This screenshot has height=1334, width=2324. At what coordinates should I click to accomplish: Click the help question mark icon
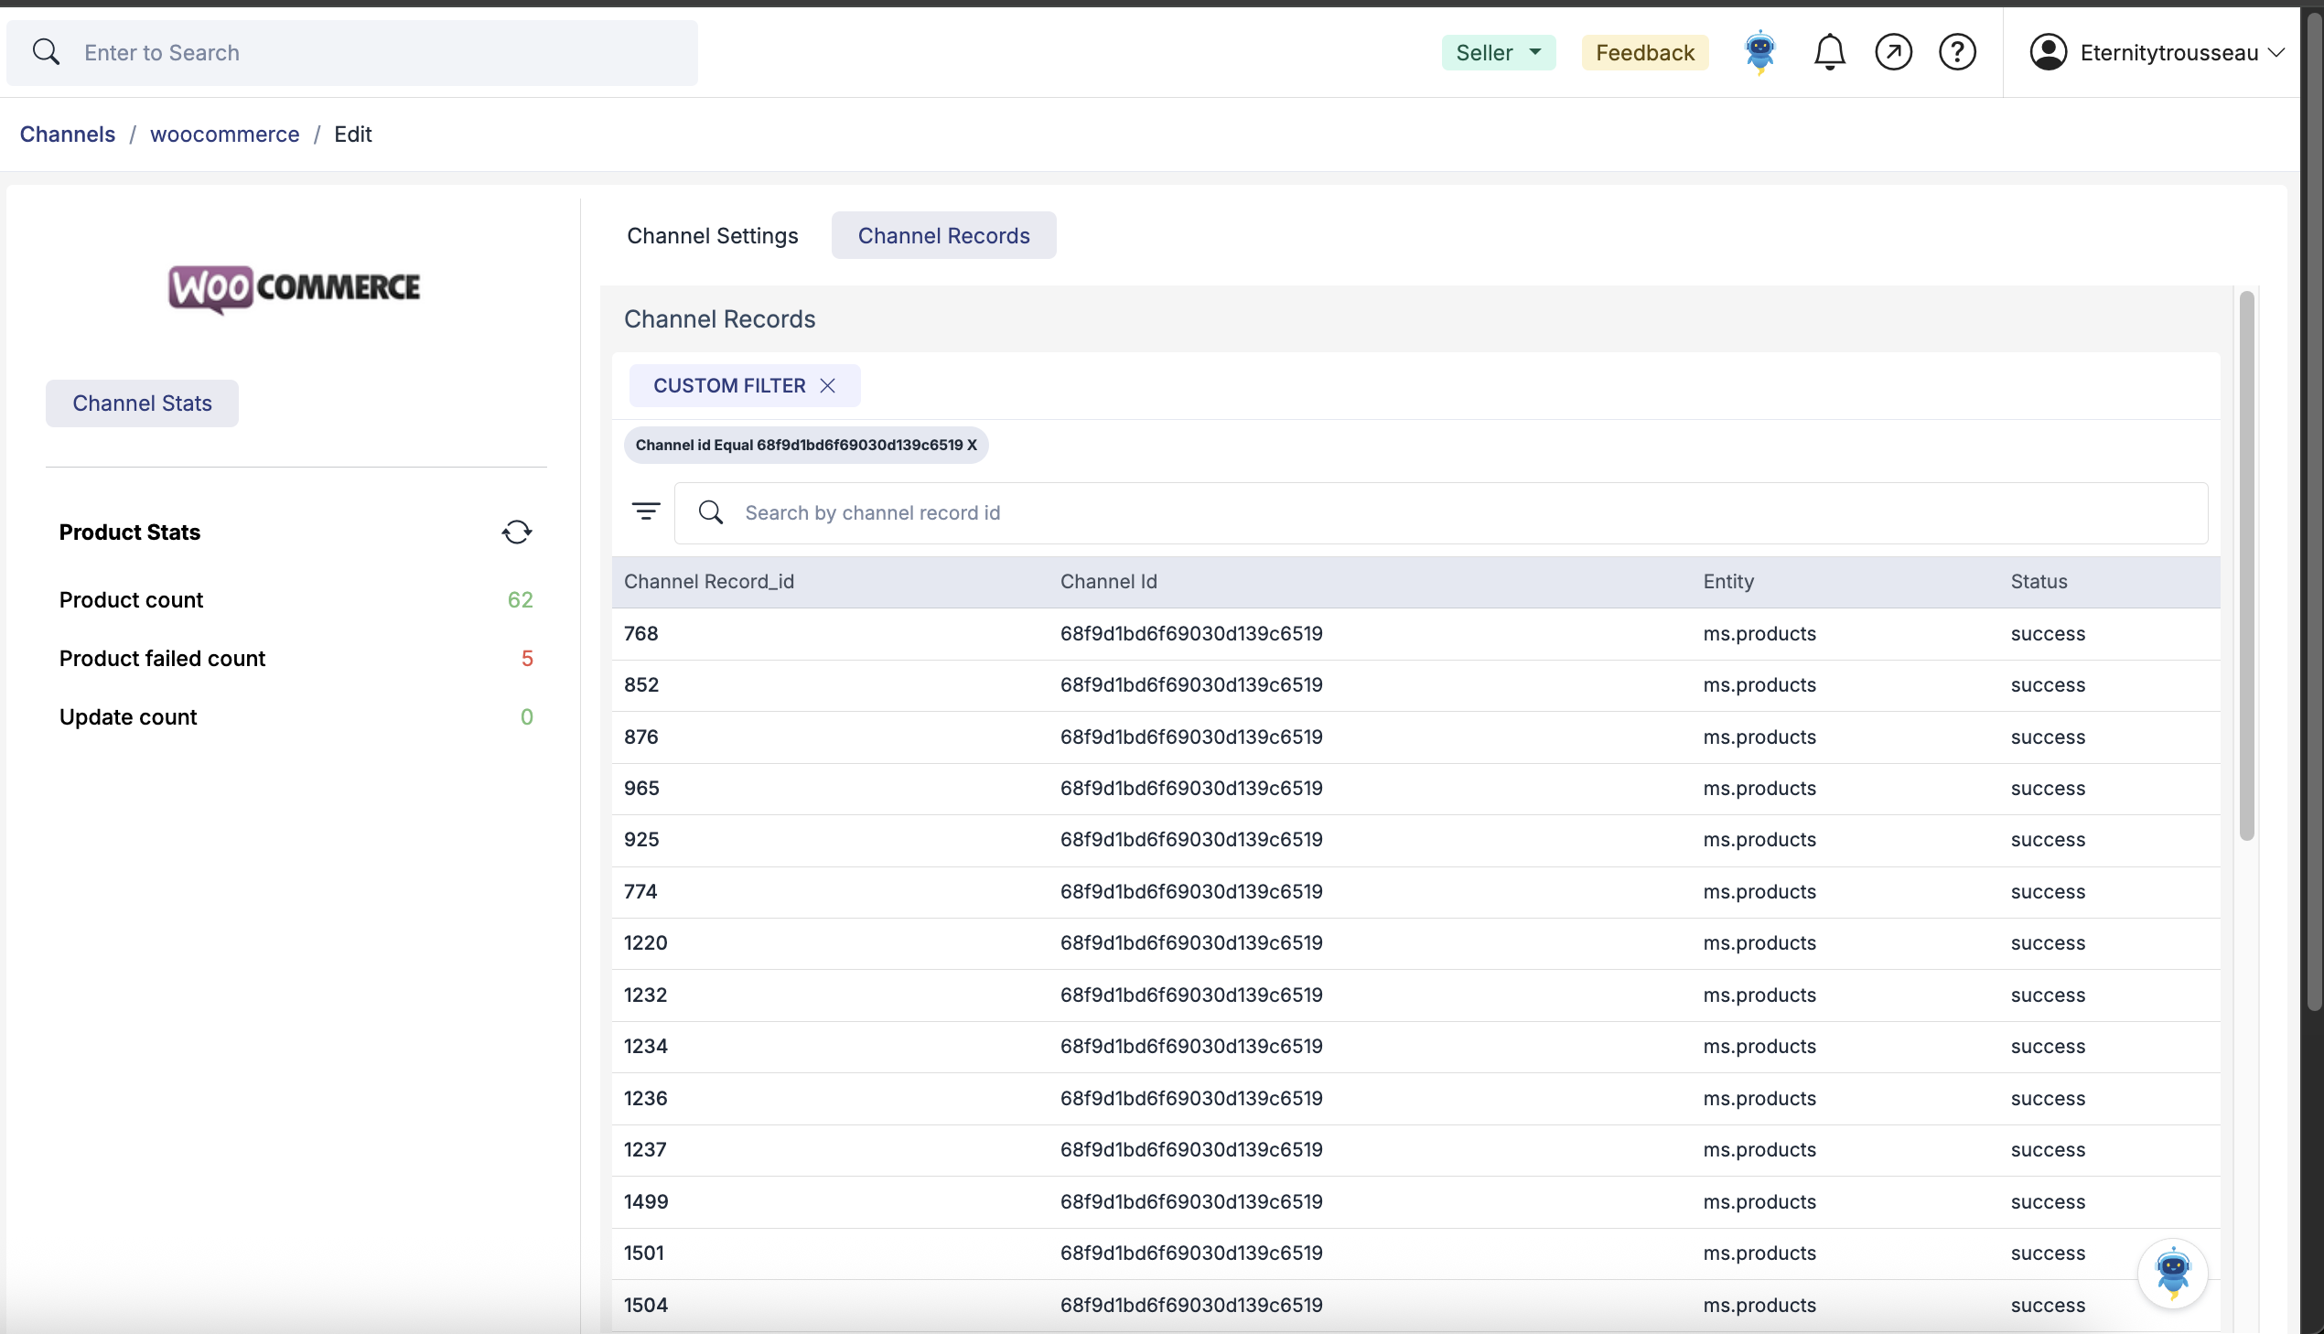1957,52
